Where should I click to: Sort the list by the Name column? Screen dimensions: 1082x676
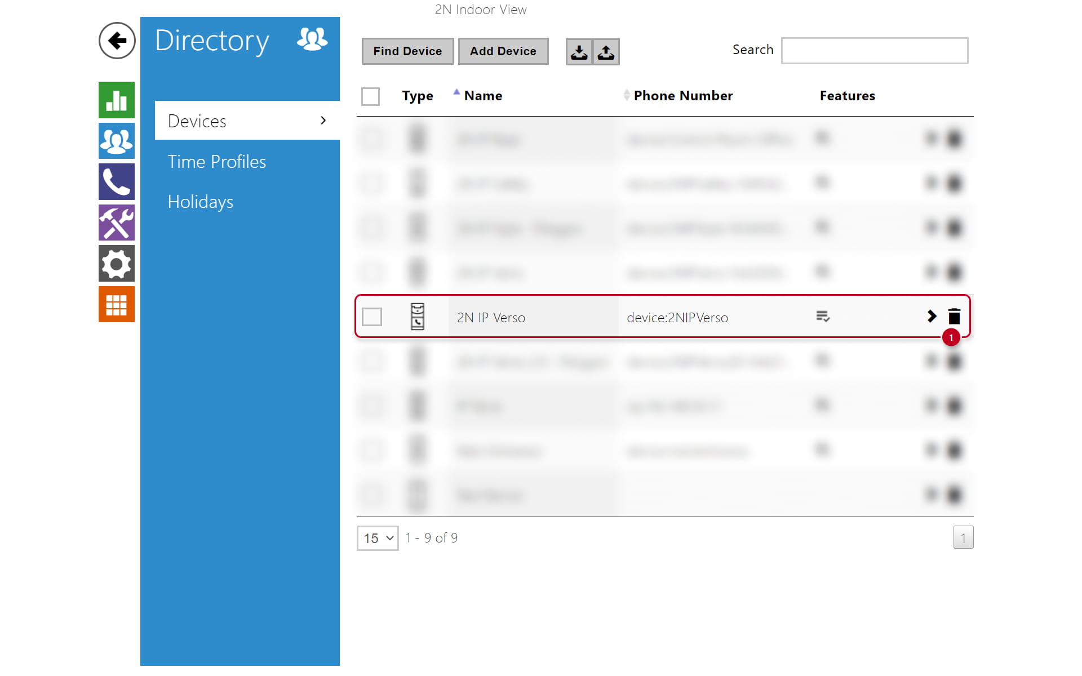[483, 96]
